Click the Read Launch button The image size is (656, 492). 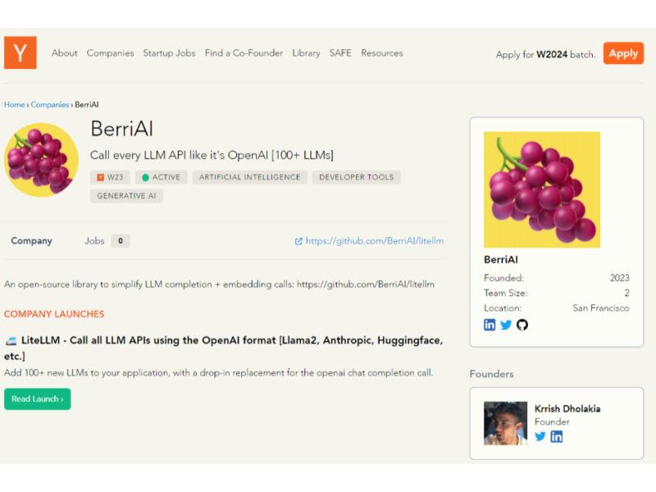tap(37, 399)
